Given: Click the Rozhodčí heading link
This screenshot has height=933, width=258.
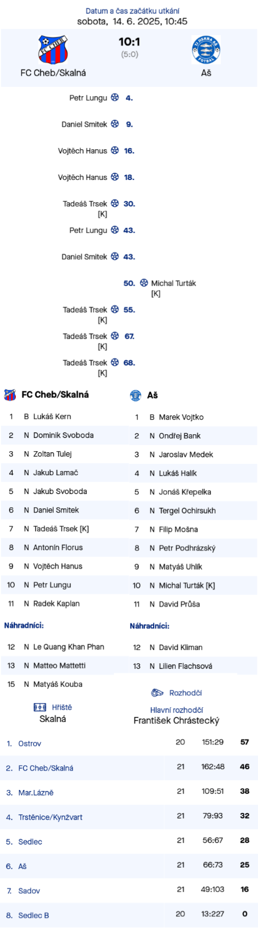Looking at the screenshot, I should pos(185,693).
